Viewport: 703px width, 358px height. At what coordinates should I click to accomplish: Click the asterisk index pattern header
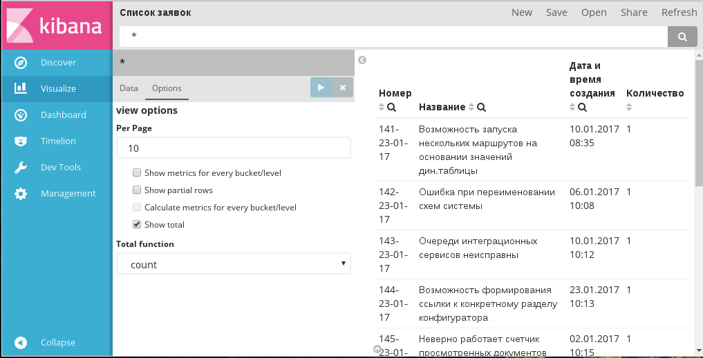[122, 62]
